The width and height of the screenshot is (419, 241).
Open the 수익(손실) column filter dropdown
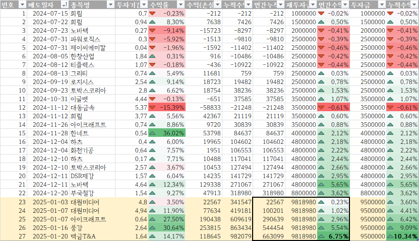pyautogui.click(x=217, y=5)
